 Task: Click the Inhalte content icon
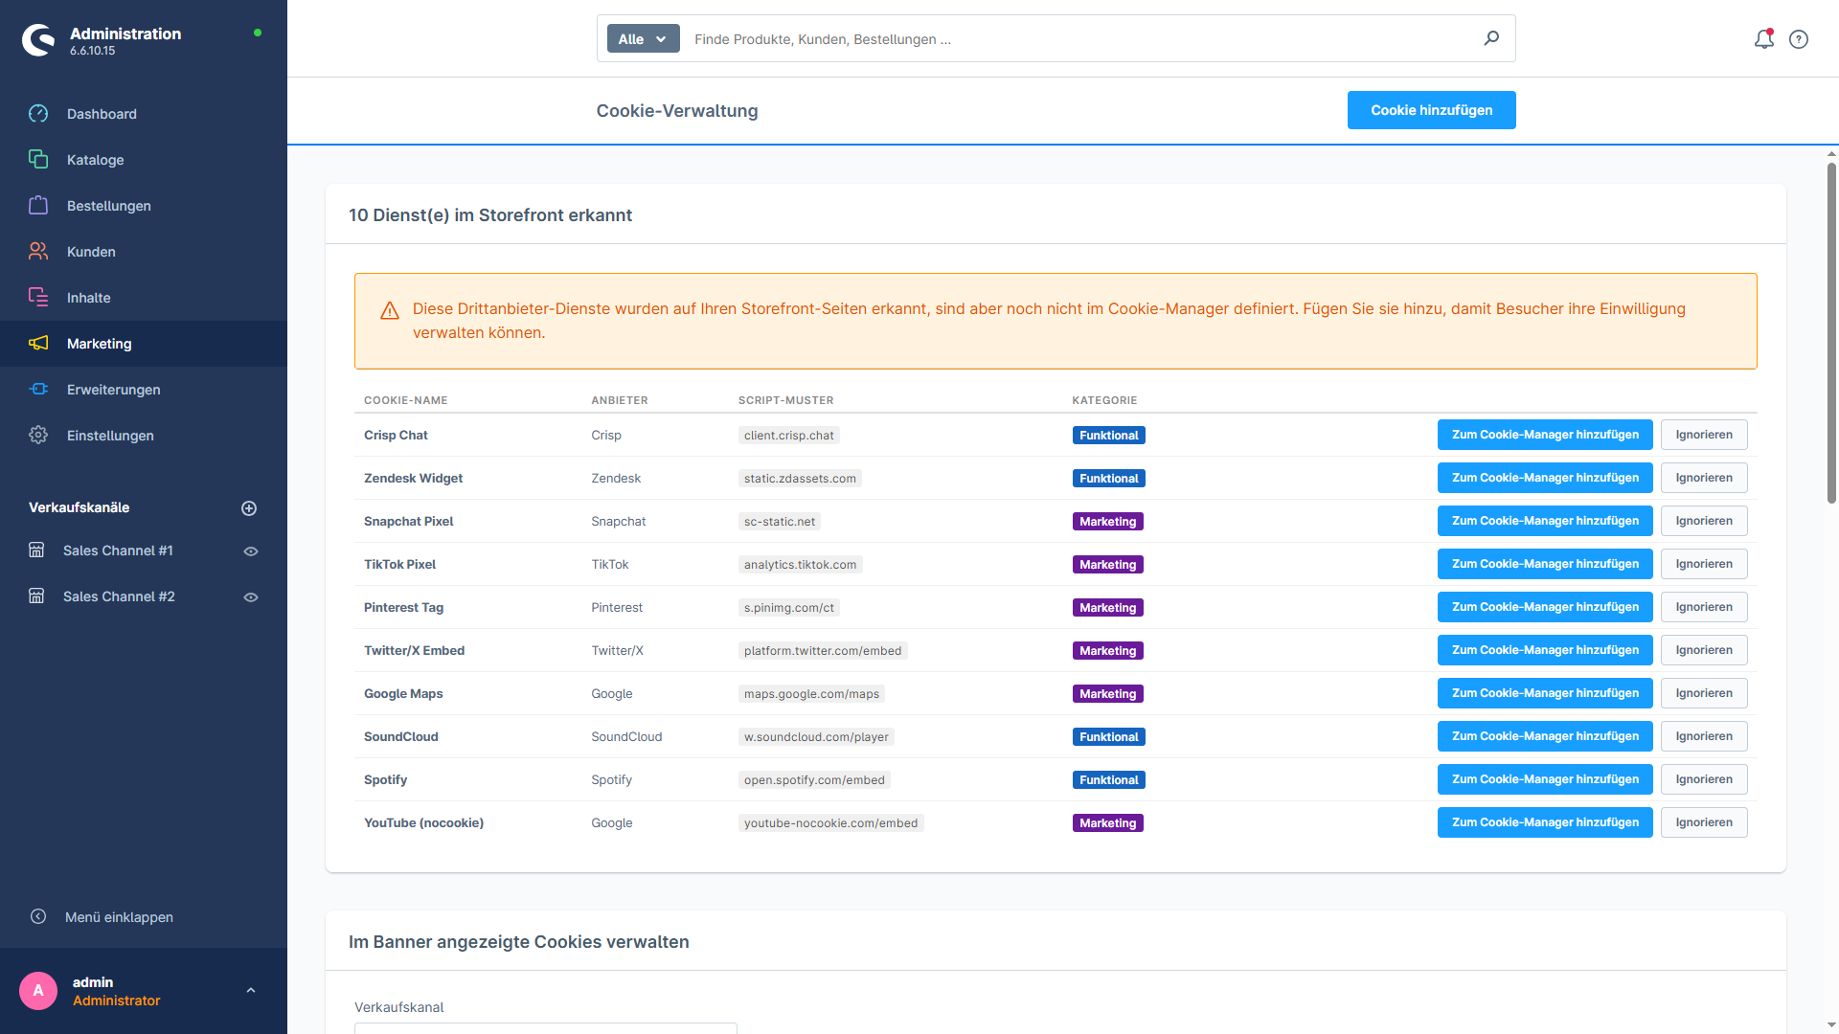(38, 298)
